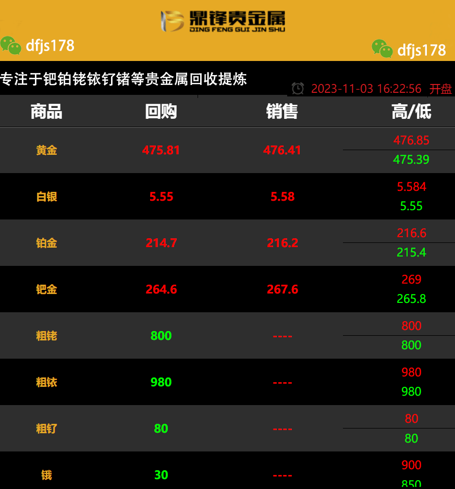The width and height of the screenshot is (455, 489).
Task: Click the gold buy-back price 475.81
Action: point(161,150)
